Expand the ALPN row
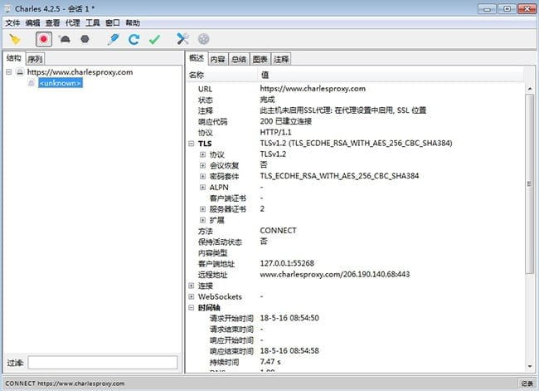This screenshot has height=391, width=539. point(203,188)
